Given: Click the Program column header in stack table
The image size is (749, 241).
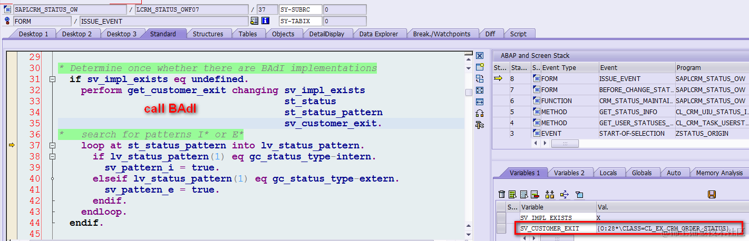Looking at the screenshot, I should (x=712, y=67).
